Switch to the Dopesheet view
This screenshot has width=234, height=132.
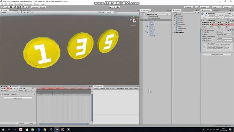point(21,124)
